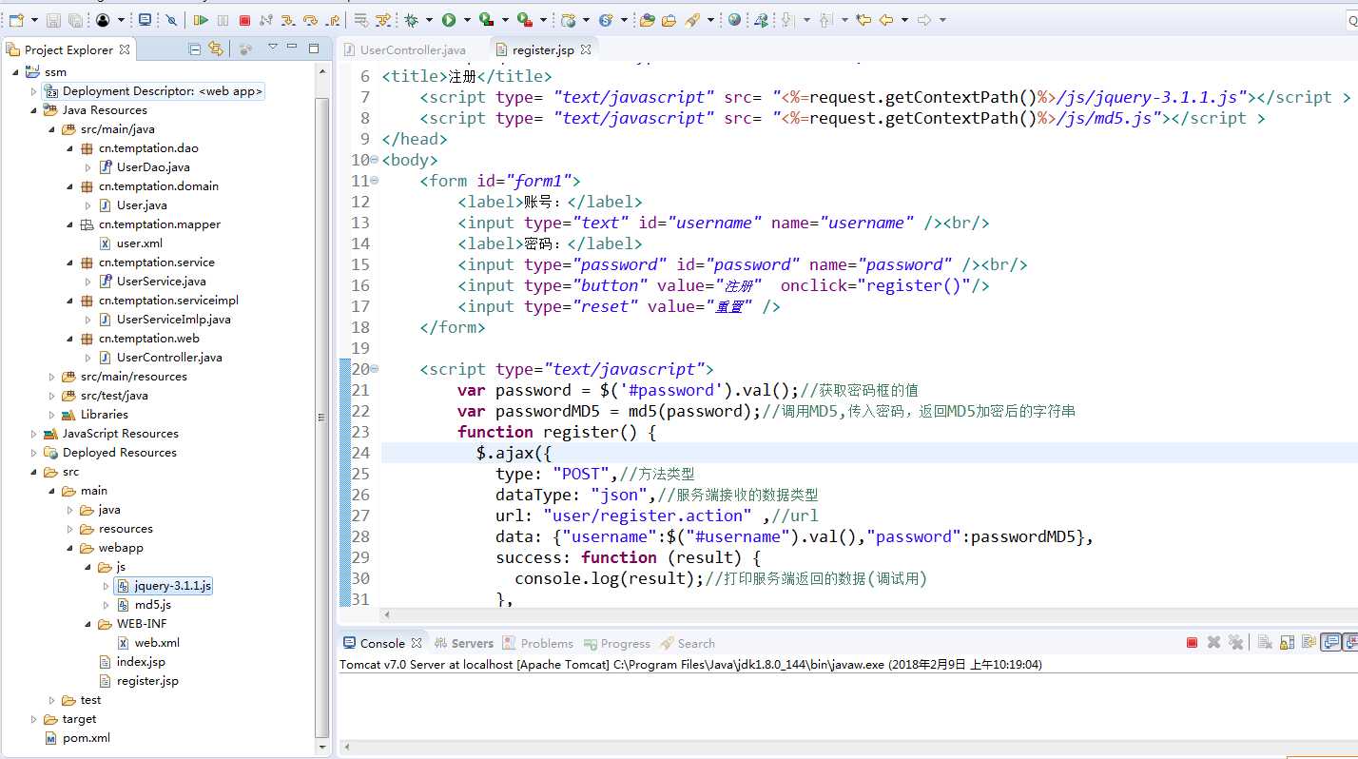Select UserDao.java in the tree
Image resolution: width=1358 pixels, height=759 pixels.
(152, 167)
